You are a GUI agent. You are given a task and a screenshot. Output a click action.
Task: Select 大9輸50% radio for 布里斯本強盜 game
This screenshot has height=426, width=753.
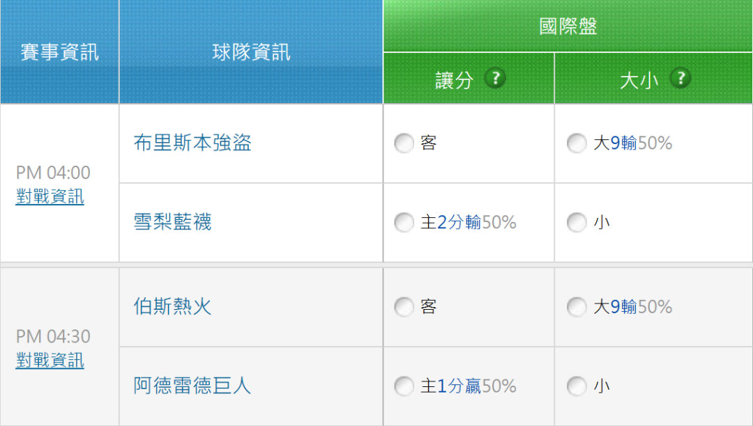[577, 144]
